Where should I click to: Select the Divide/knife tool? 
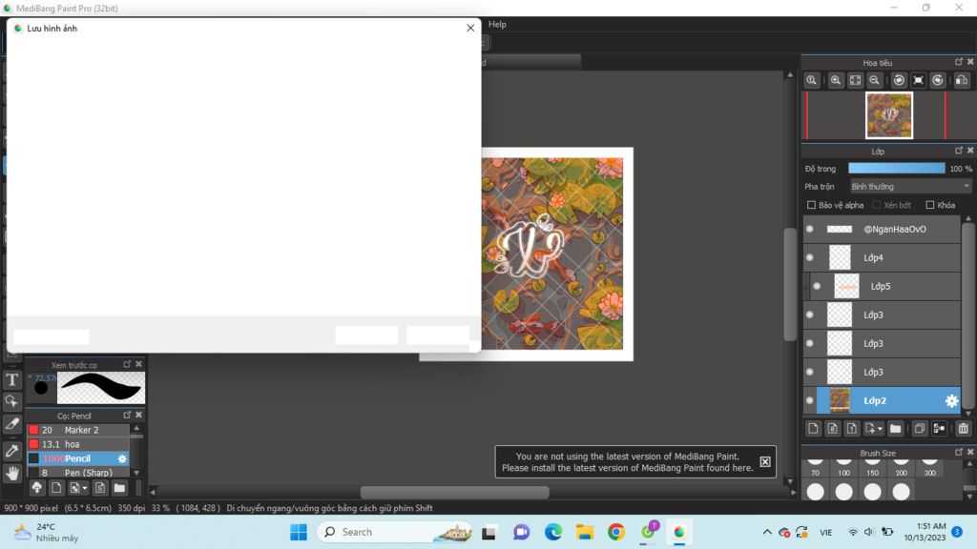point(11,424)
